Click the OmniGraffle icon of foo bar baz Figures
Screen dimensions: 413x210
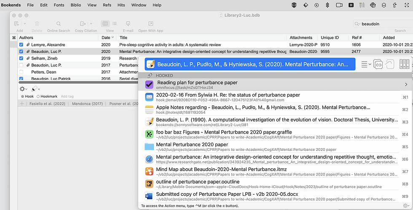[149, 134]
